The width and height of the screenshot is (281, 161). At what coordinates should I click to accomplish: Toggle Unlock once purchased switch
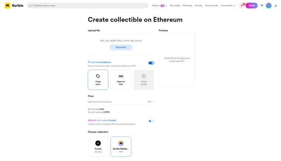click(x=151, y=121)
